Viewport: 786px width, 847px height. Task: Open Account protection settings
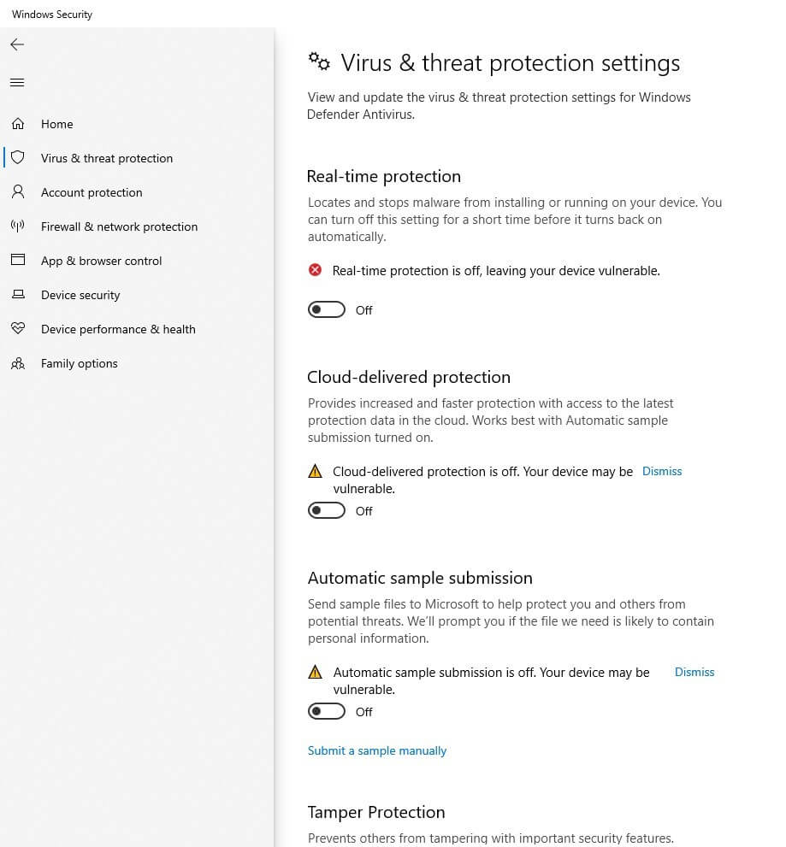point(91,192)
